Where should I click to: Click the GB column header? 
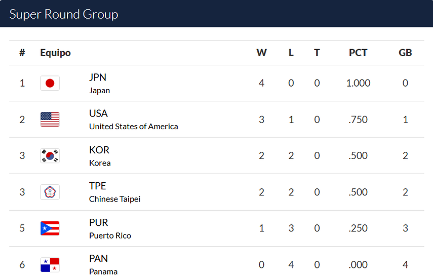click(x=405, y=53)
